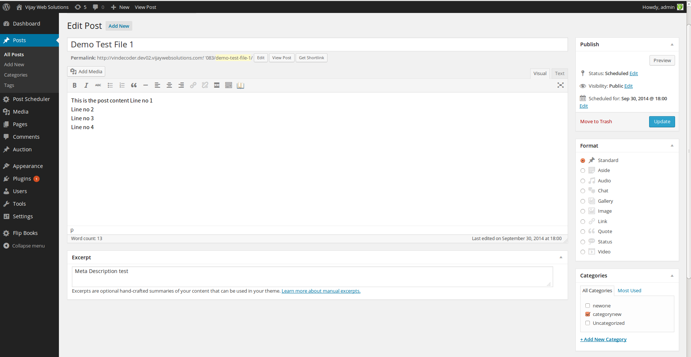Toggle bold formatting in editor toolbar

(74, 85)
